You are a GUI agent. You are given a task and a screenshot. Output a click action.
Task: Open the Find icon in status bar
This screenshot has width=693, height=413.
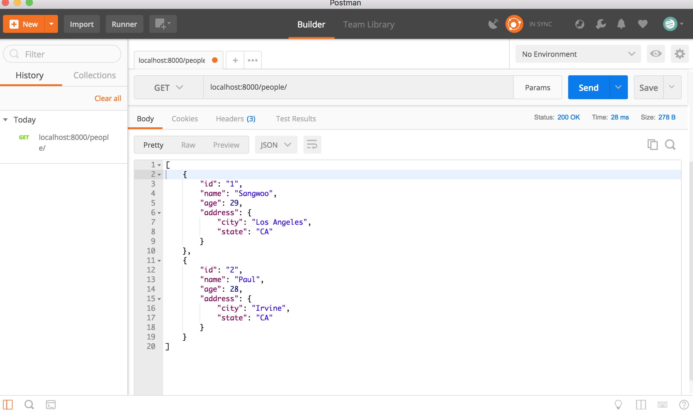click(29, 405)
